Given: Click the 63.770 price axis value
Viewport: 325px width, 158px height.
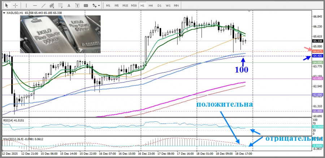Looking at the screenshot, I should pos(317,66).
